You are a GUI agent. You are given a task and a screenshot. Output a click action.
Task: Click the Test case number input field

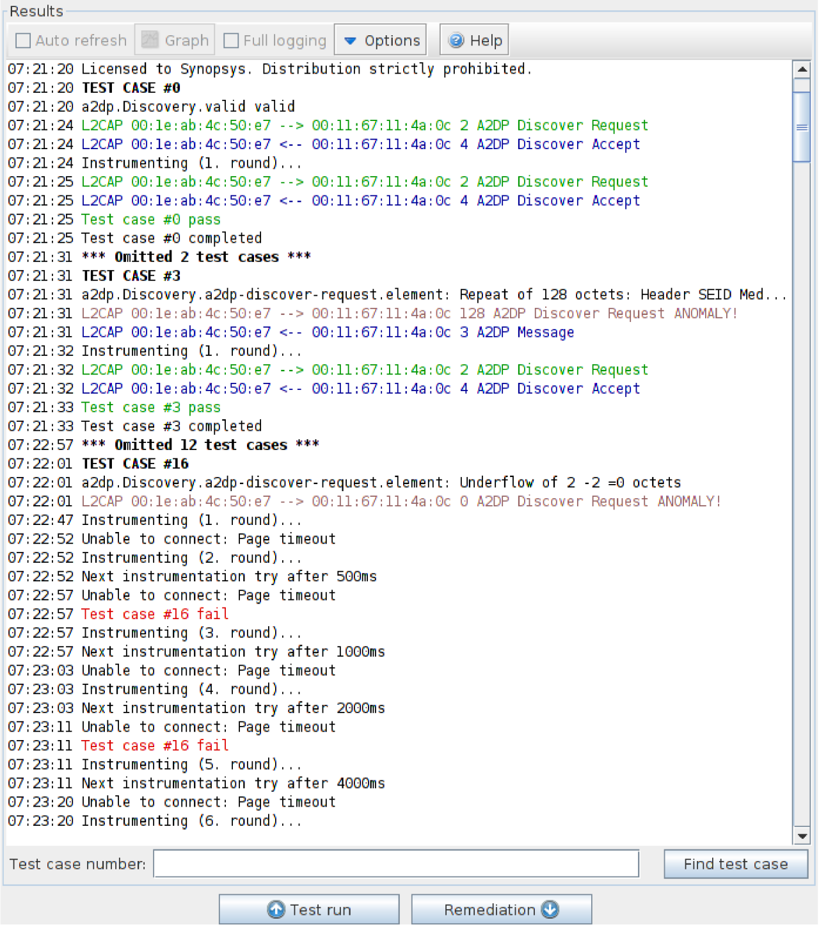(396, 864)
